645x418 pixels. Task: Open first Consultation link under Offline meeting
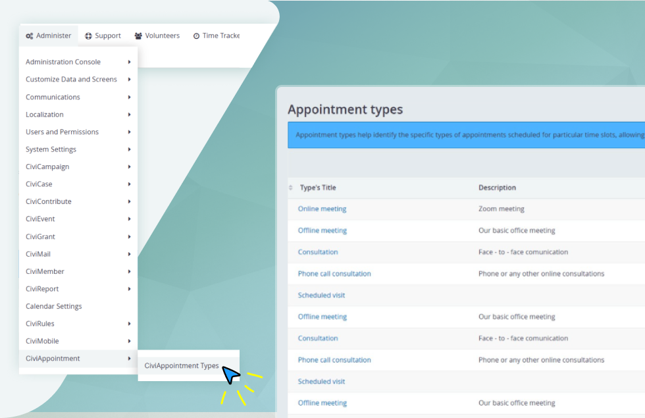pyautogui.click(x=318, y=252)
